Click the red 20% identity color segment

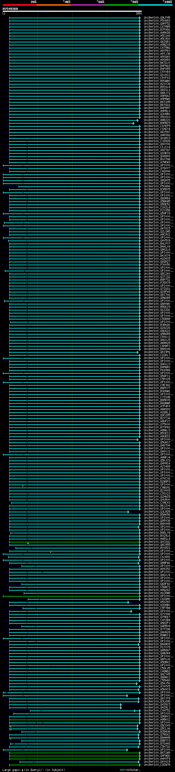[19, 5]
